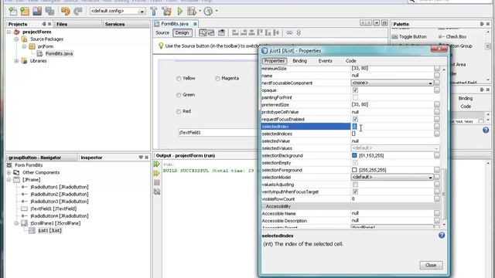Click the Preview Design icon

222,32
